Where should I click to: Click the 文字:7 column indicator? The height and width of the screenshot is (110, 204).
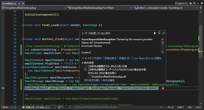(x=180, y=107)
